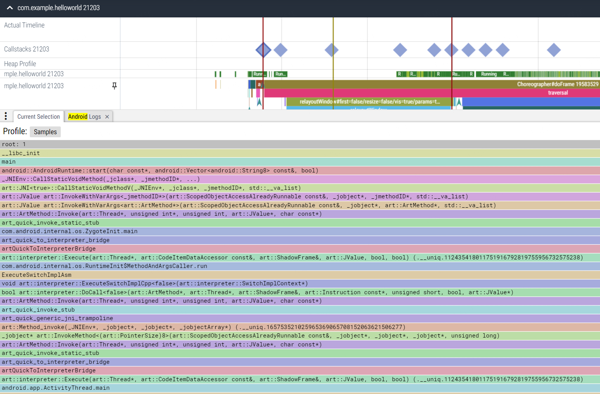
Task: Select the ExecuteSwitchImplCpp<false> frame
Action: 300,283
